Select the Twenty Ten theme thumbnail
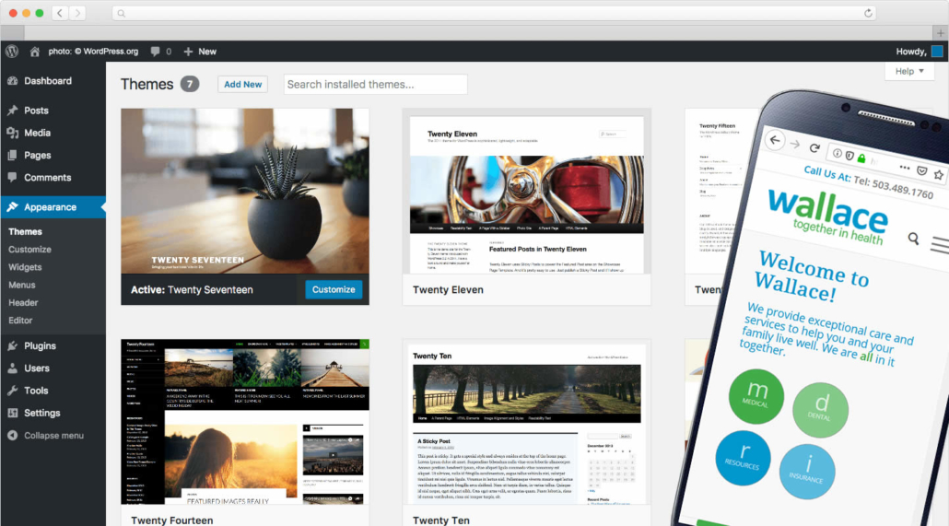Image resolution: width=949 pixels, height=526 pixels. [526, 422]
